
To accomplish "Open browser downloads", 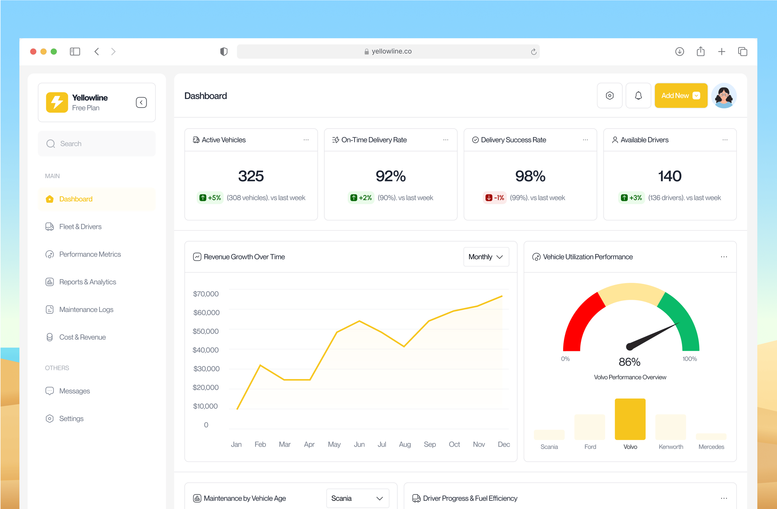I will [679, 52].
